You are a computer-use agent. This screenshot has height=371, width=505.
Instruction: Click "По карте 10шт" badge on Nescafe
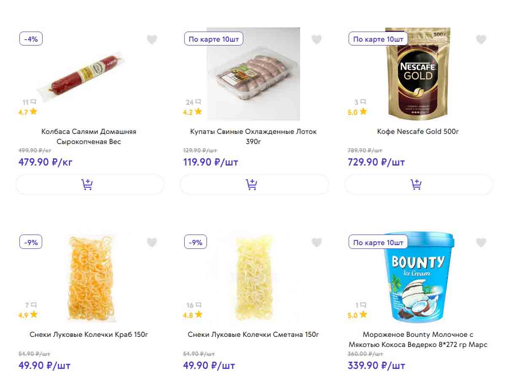click(378, 39)
